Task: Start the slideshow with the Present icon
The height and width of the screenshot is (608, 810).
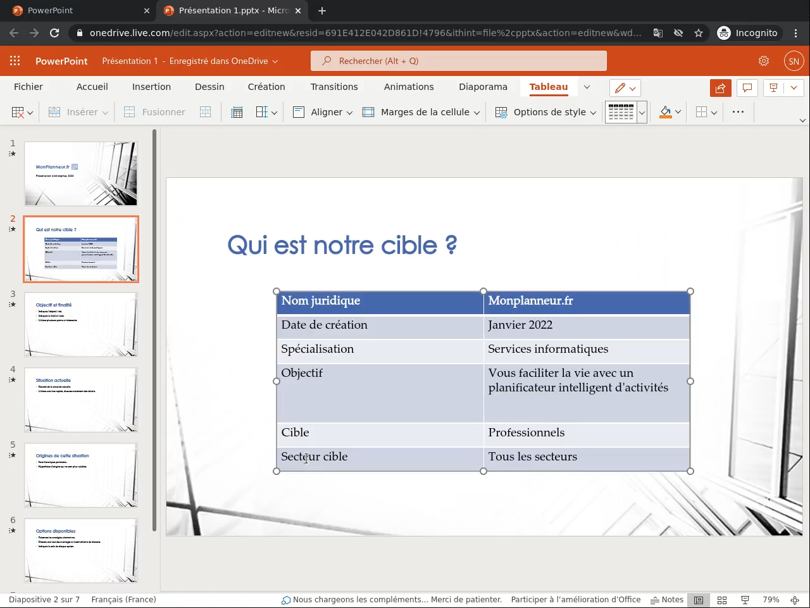Action: click(773, 88)
